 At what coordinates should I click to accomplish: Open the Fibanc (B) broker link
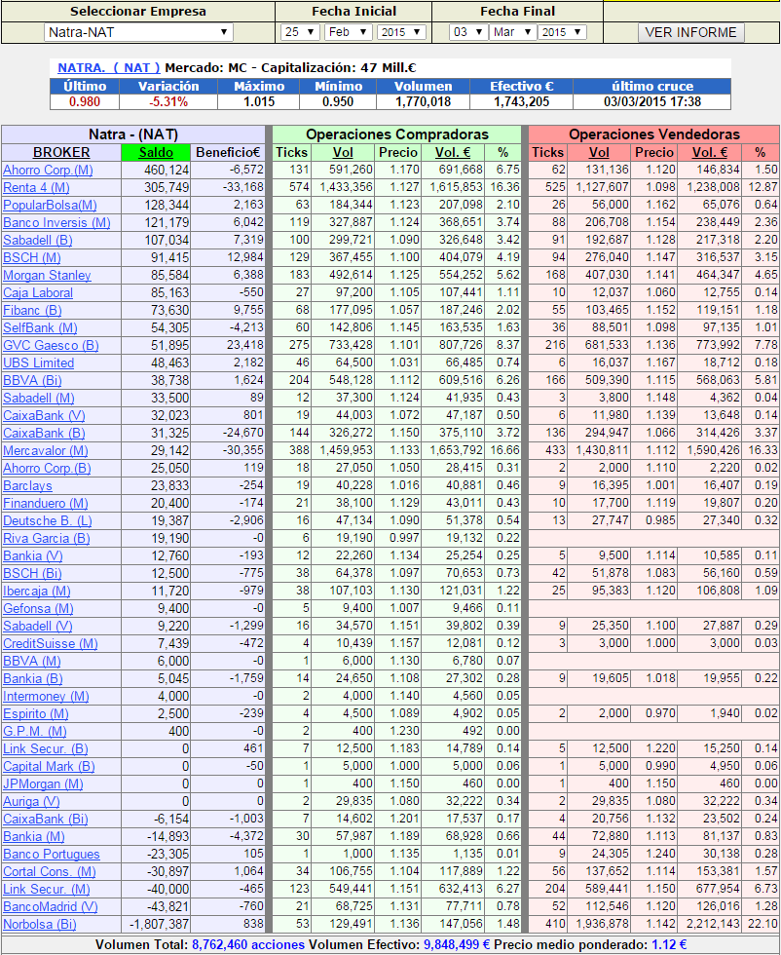[32, 311]
